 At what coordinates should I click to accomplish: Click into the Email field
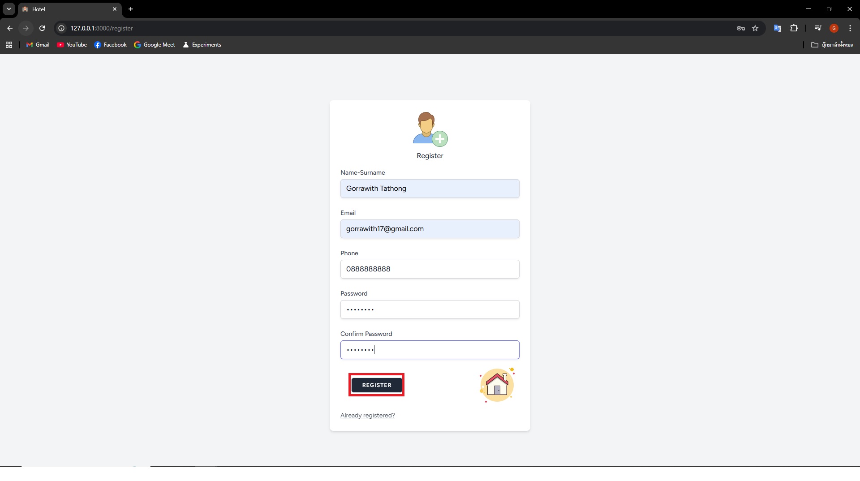point(430,229)
